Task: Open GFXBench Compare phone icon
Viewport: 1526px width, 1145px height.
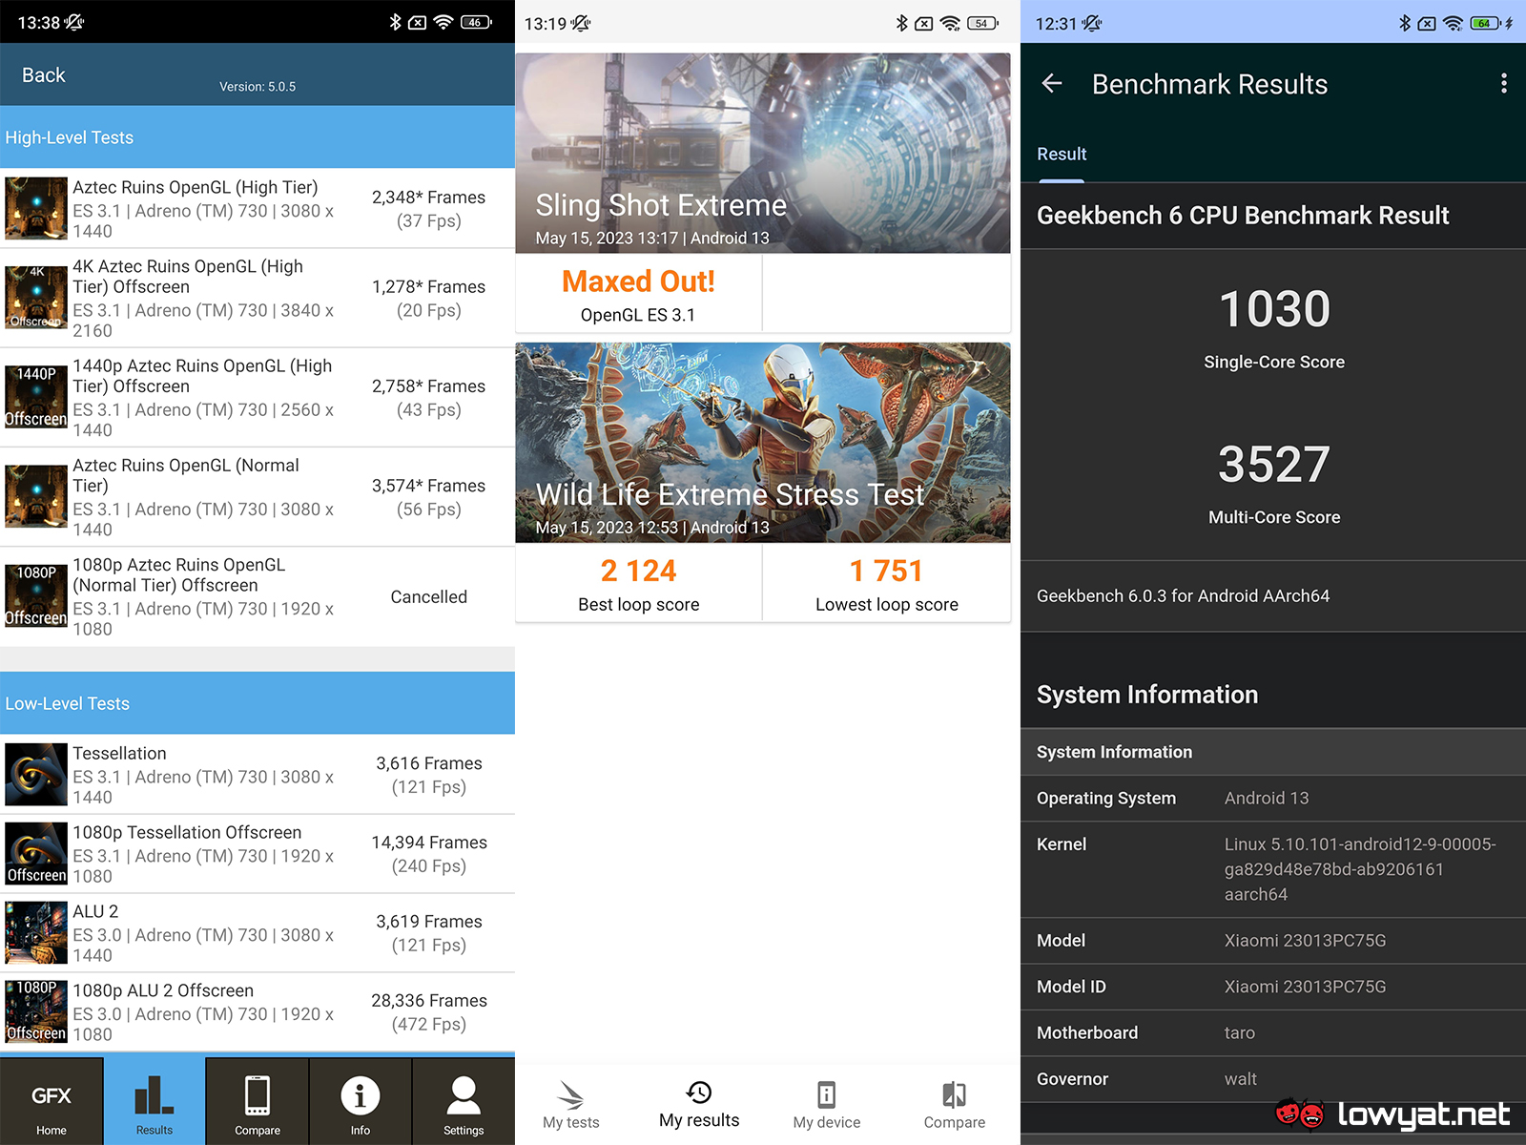Action: (x=258, y=1101)
